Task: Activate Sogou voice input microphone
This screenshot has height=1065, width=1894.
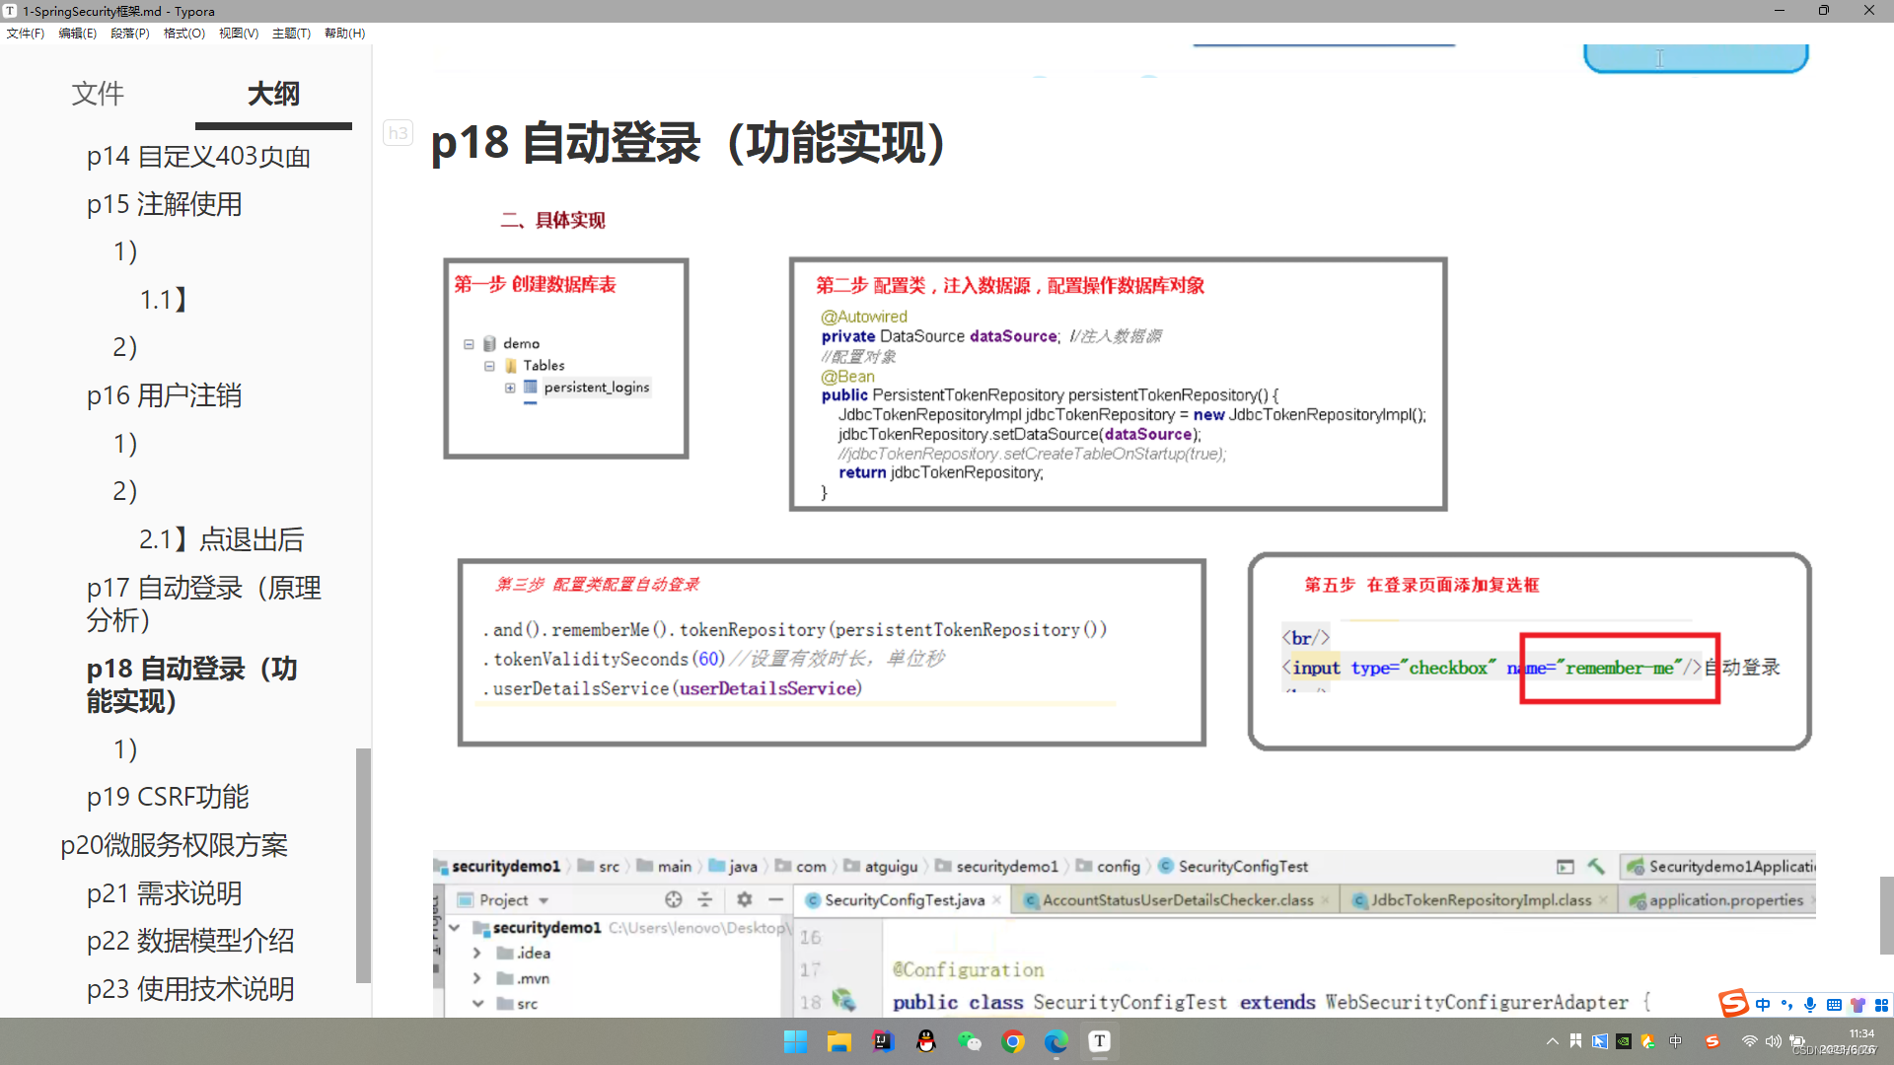Action: click(1809, 1005)
